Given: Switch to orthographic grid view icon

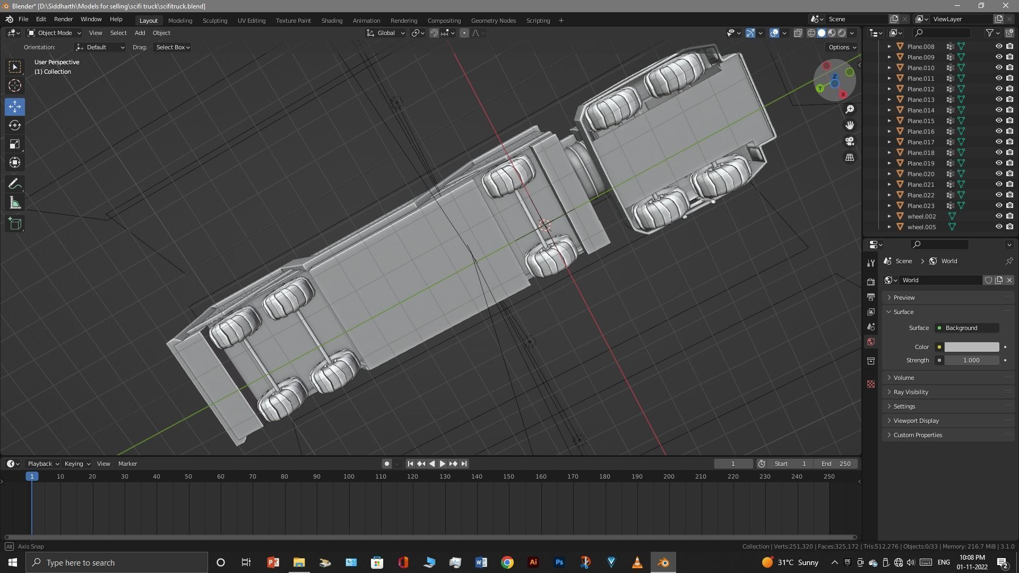Looking at the screenshot, I should (x=850, y=158).
